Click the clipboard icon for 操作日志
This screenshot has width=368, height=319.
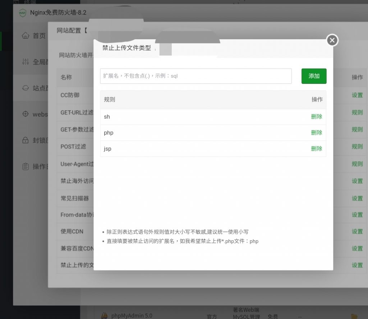(x=25, y=167)
